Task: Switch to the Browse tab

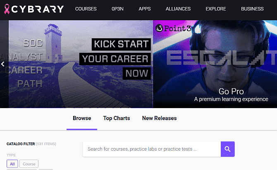Action: tap(82, 118)
